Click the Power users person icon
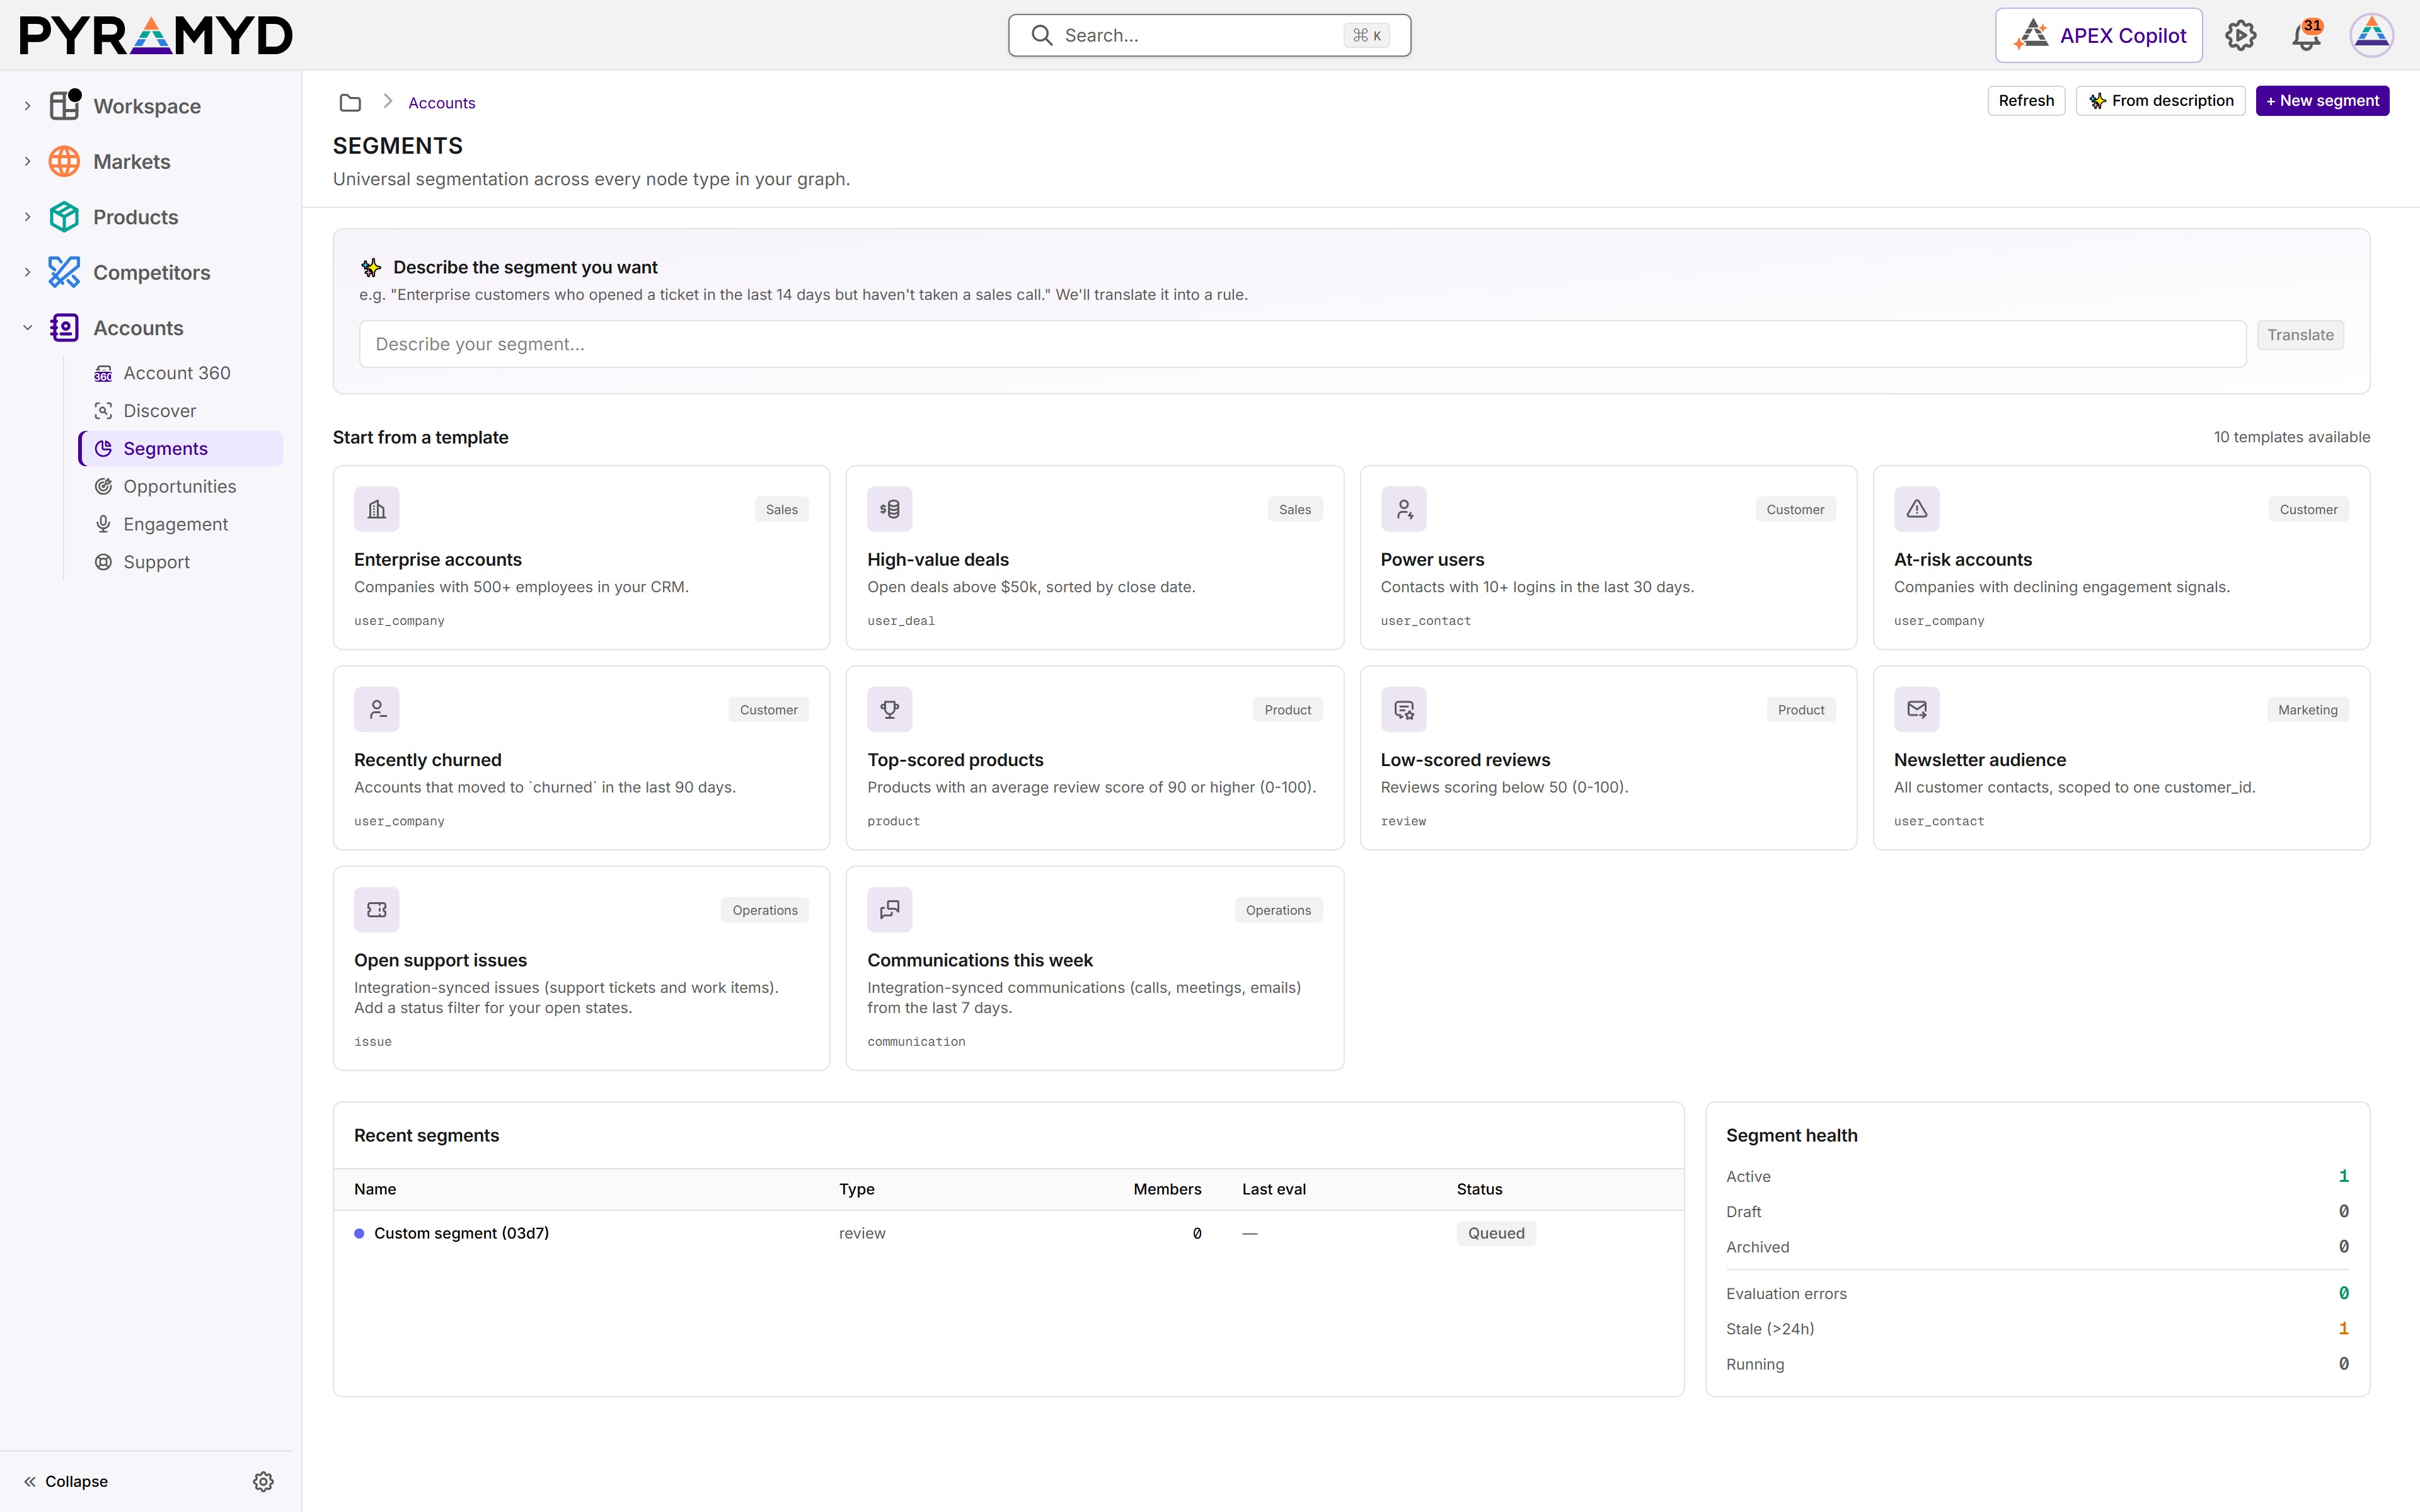The image size is (2420, 1512). click(x=1404, y=509)
